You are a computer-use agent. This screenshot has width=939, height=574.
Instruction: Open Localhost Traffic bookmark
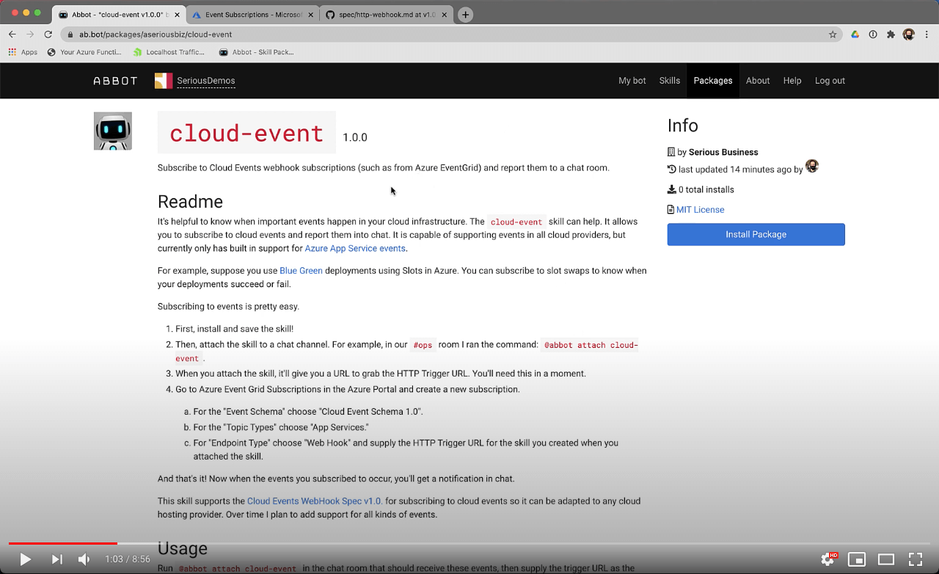pos(169,52)
